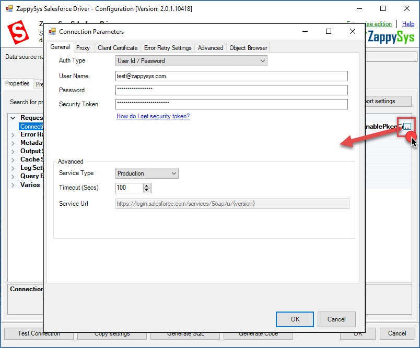420x348 pixels.
Task: Click the 'Security Token' label
Action: 78,104
